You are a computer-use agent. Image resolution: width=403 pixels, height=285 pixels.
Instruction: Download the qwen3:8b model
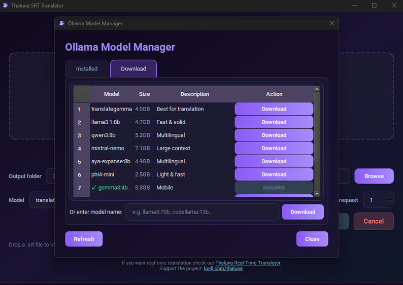pos(274,135)
